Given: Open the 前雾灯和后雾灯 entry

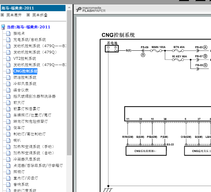Looking at the screenshot, I should click(27, 109).
